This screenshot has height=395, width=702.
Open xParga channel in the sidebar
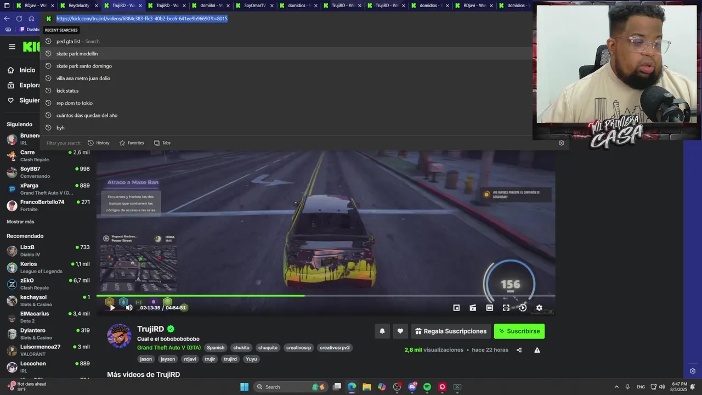(48, 189)
